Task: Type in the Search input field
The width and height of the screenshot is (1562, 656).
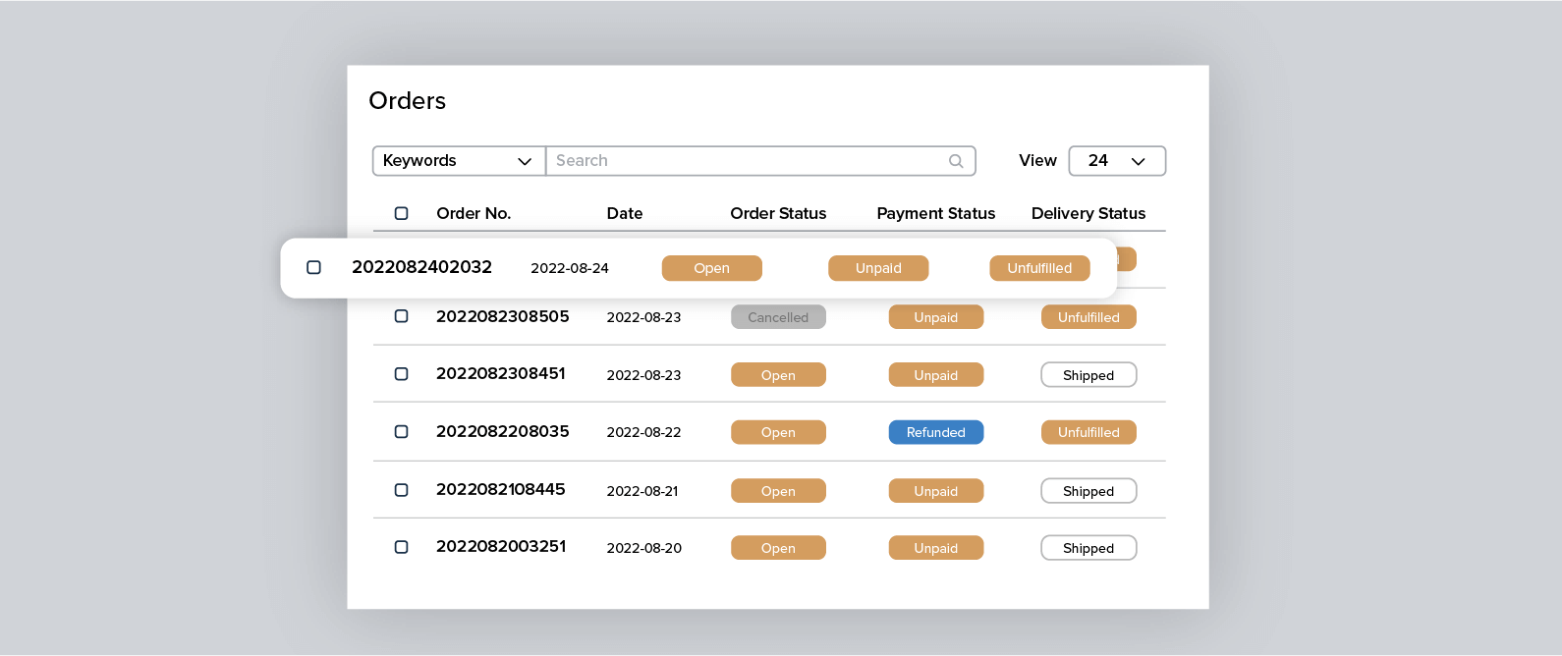Action: coord(747,161)
